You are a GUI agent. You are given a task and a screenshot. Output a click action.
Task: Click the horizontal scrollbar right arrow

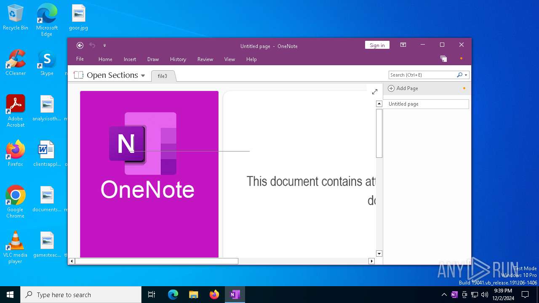click(371, 261)
